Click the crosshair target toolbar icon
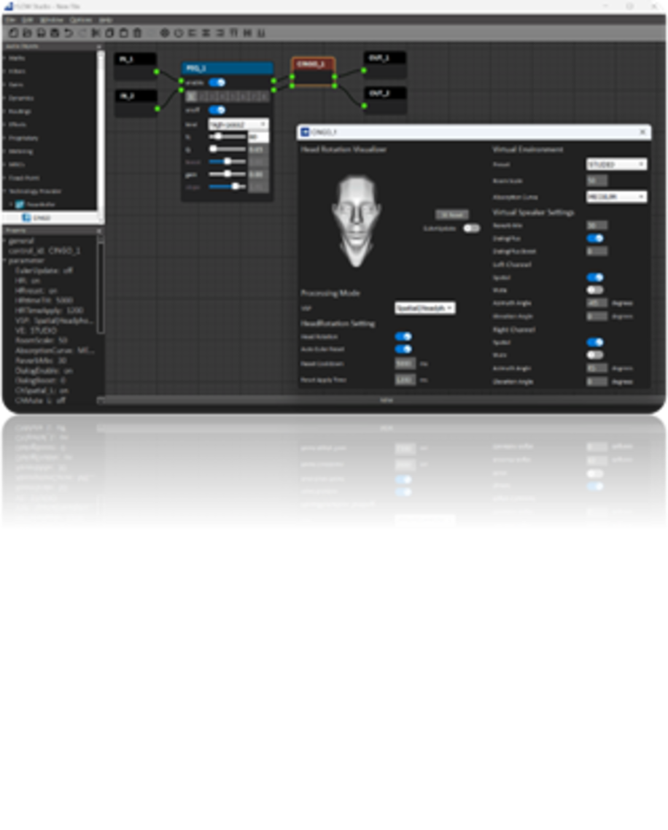This screenshot has width=668, height=830. click(x=165, y=33)
